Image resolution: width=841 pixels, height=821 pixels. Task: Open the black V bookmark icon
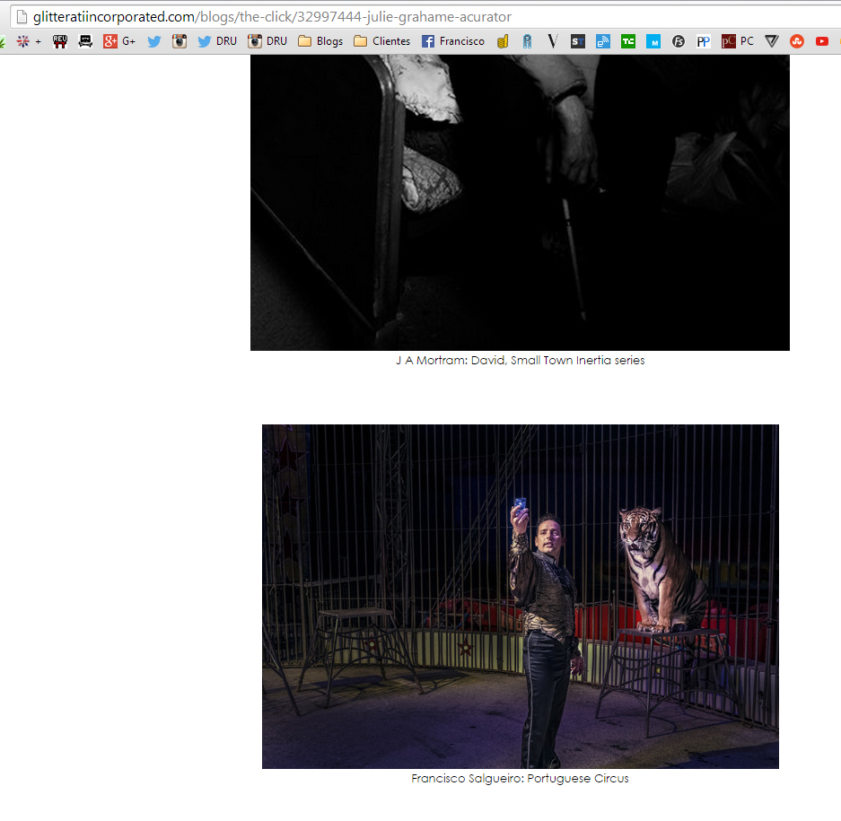(553, 41)
